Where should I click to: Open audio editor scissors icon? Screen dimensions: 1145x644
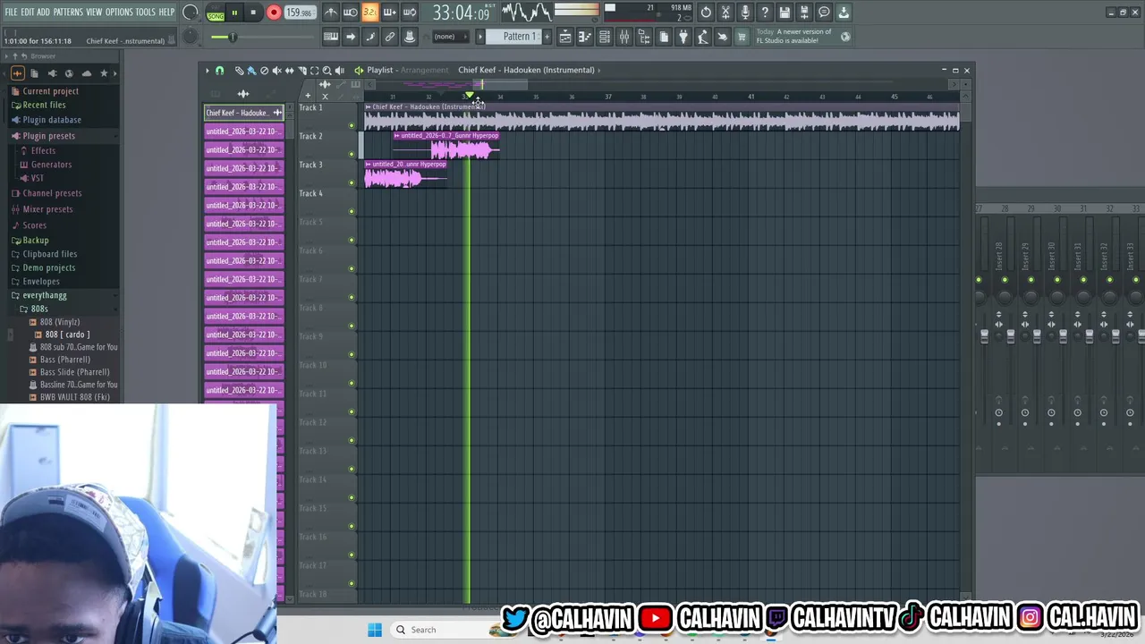pyautogui.click(x=725, y=13)
